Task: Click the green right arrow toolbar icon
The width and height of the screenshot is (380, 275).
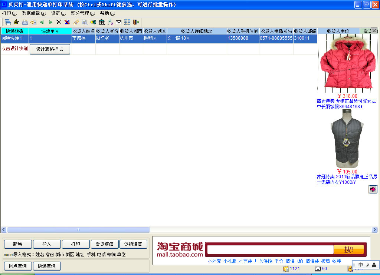Action: [x=50, y=22]
